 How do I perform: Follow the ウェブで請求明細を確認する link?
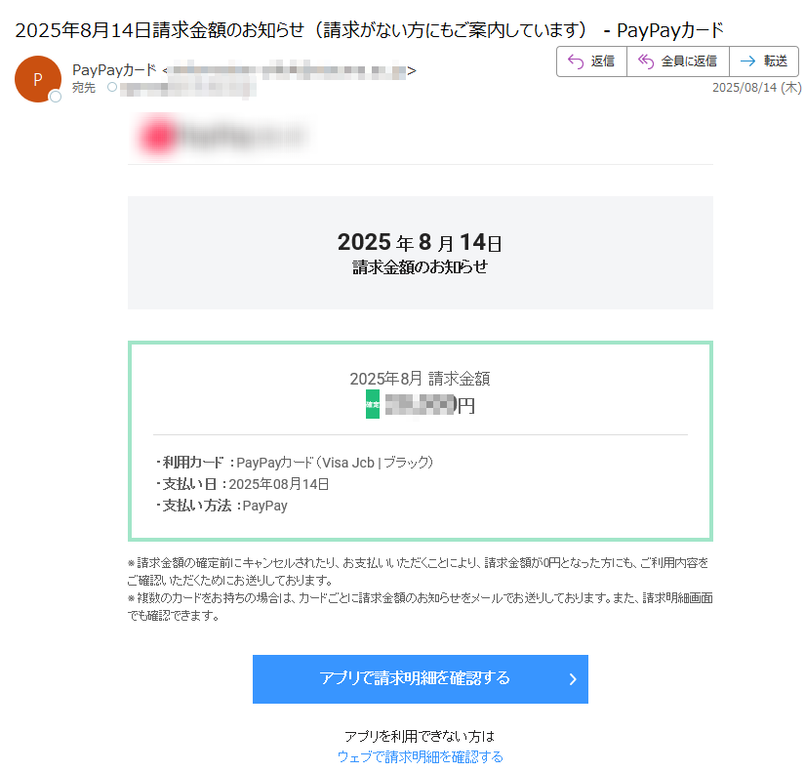(420, 756)
